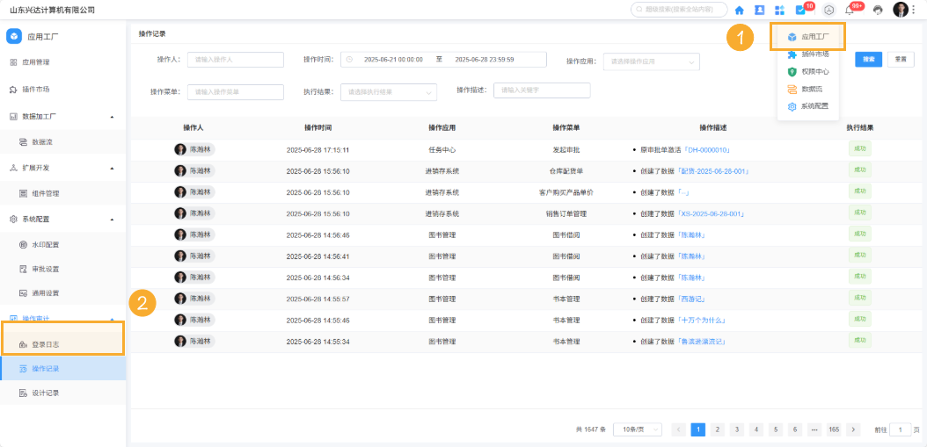Select 插件市场 in the popup menu

click(x=808, y=54)
